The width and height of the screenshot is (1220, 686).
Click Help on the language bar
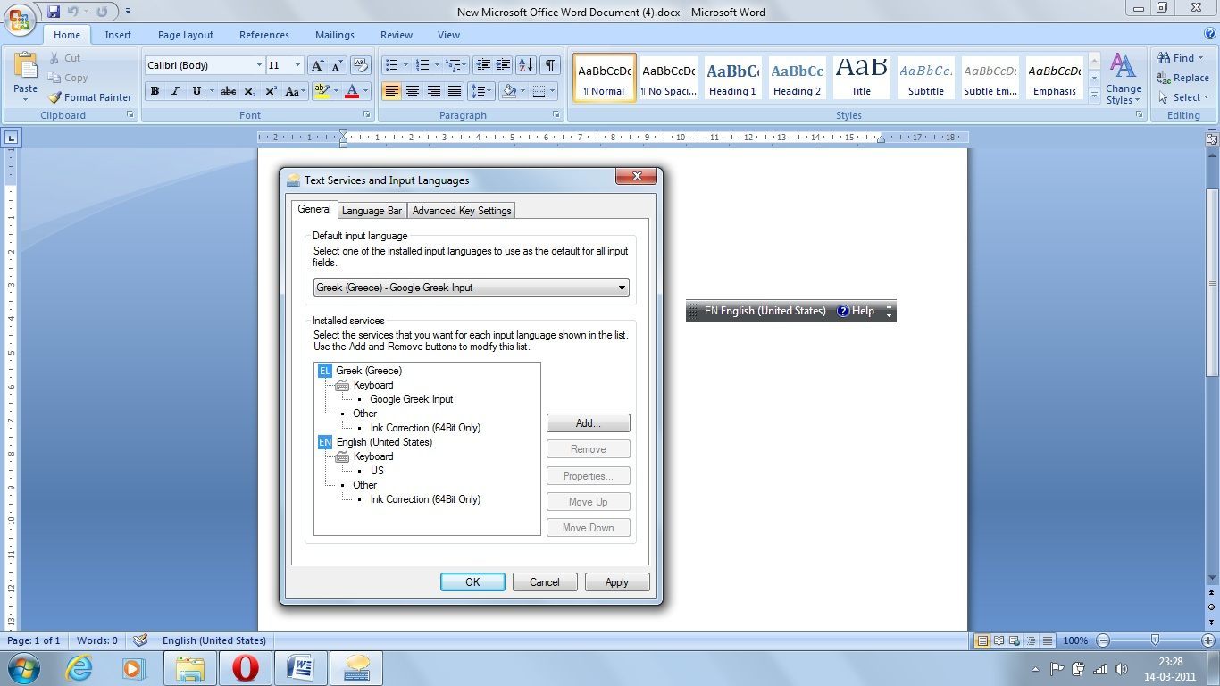click(x=856, y=311)
